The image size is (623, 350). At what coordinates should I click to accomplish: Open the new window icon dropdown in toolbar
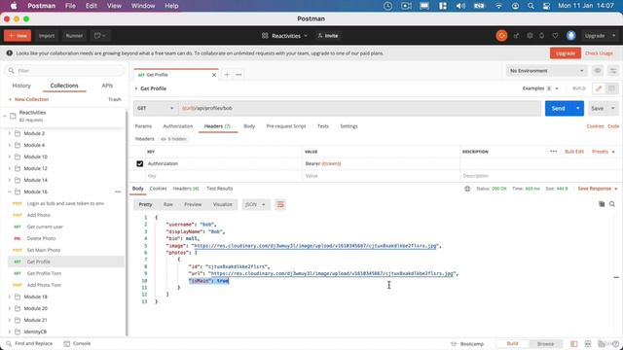click(x=99, y=36)
